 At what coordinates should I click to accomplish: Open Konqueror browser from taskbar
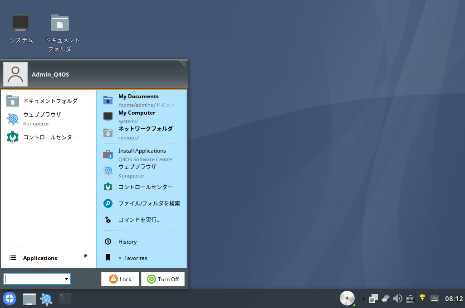(x=46, y=298)
